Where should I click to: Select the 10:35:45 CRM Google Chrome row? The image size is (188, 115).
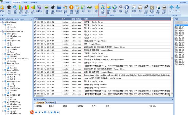pos(102,44)
